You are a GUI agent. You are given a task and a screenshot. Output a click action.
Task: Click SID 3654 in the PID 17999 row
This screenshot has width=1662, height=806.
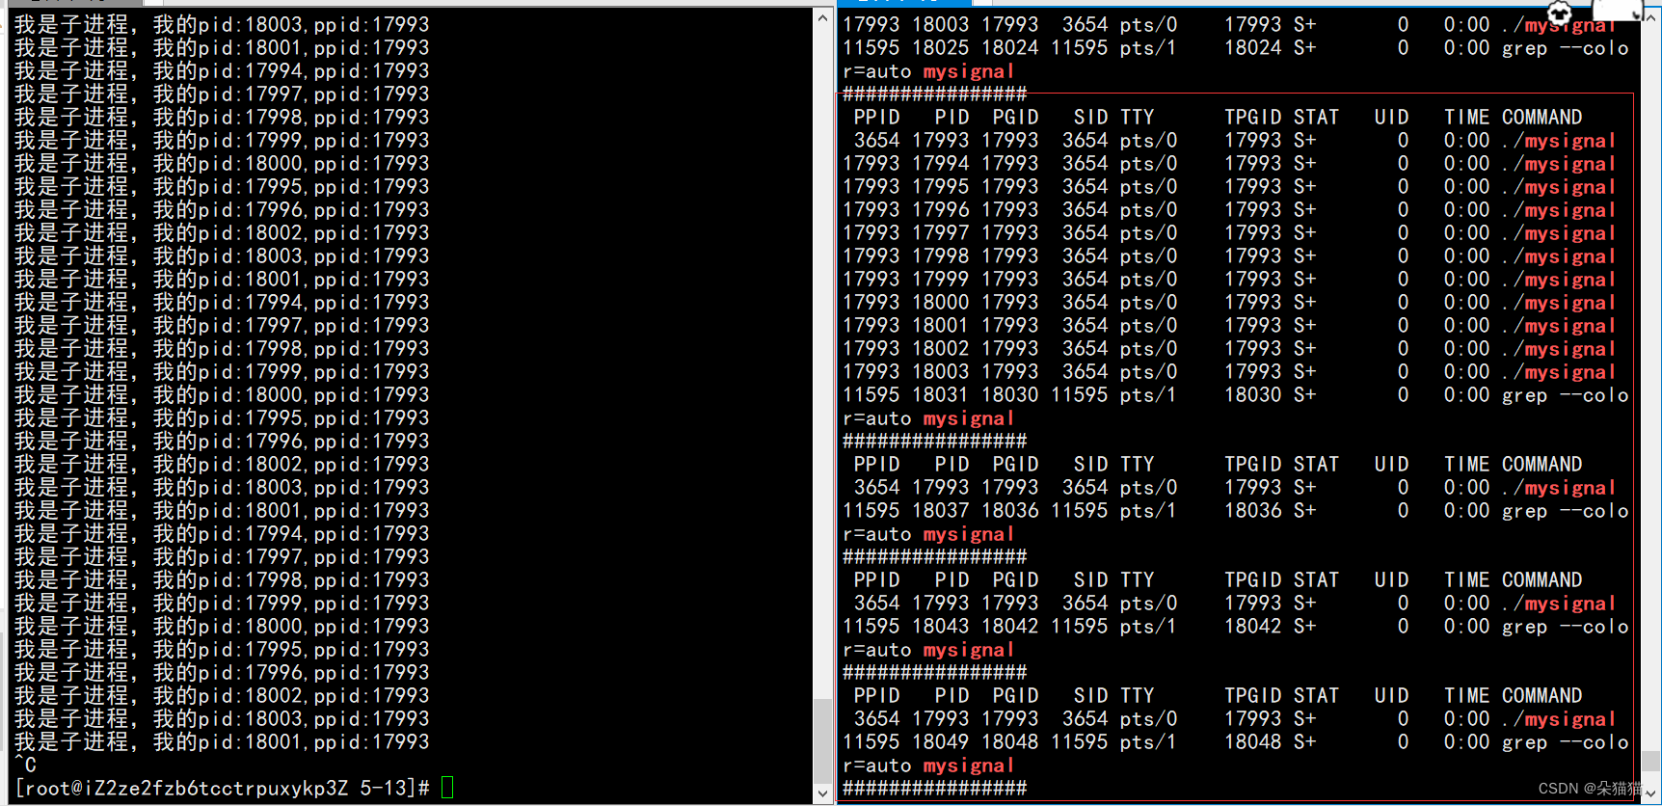click(1085, 279)
